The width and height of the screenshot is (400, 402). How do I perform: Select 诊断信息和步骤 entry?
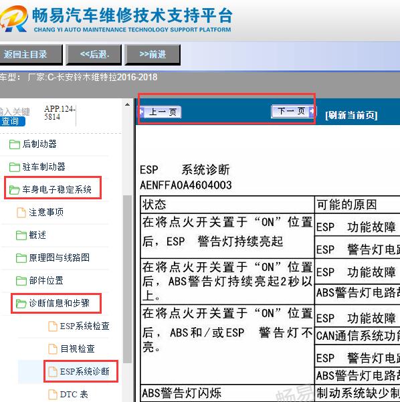pos(60,303)
